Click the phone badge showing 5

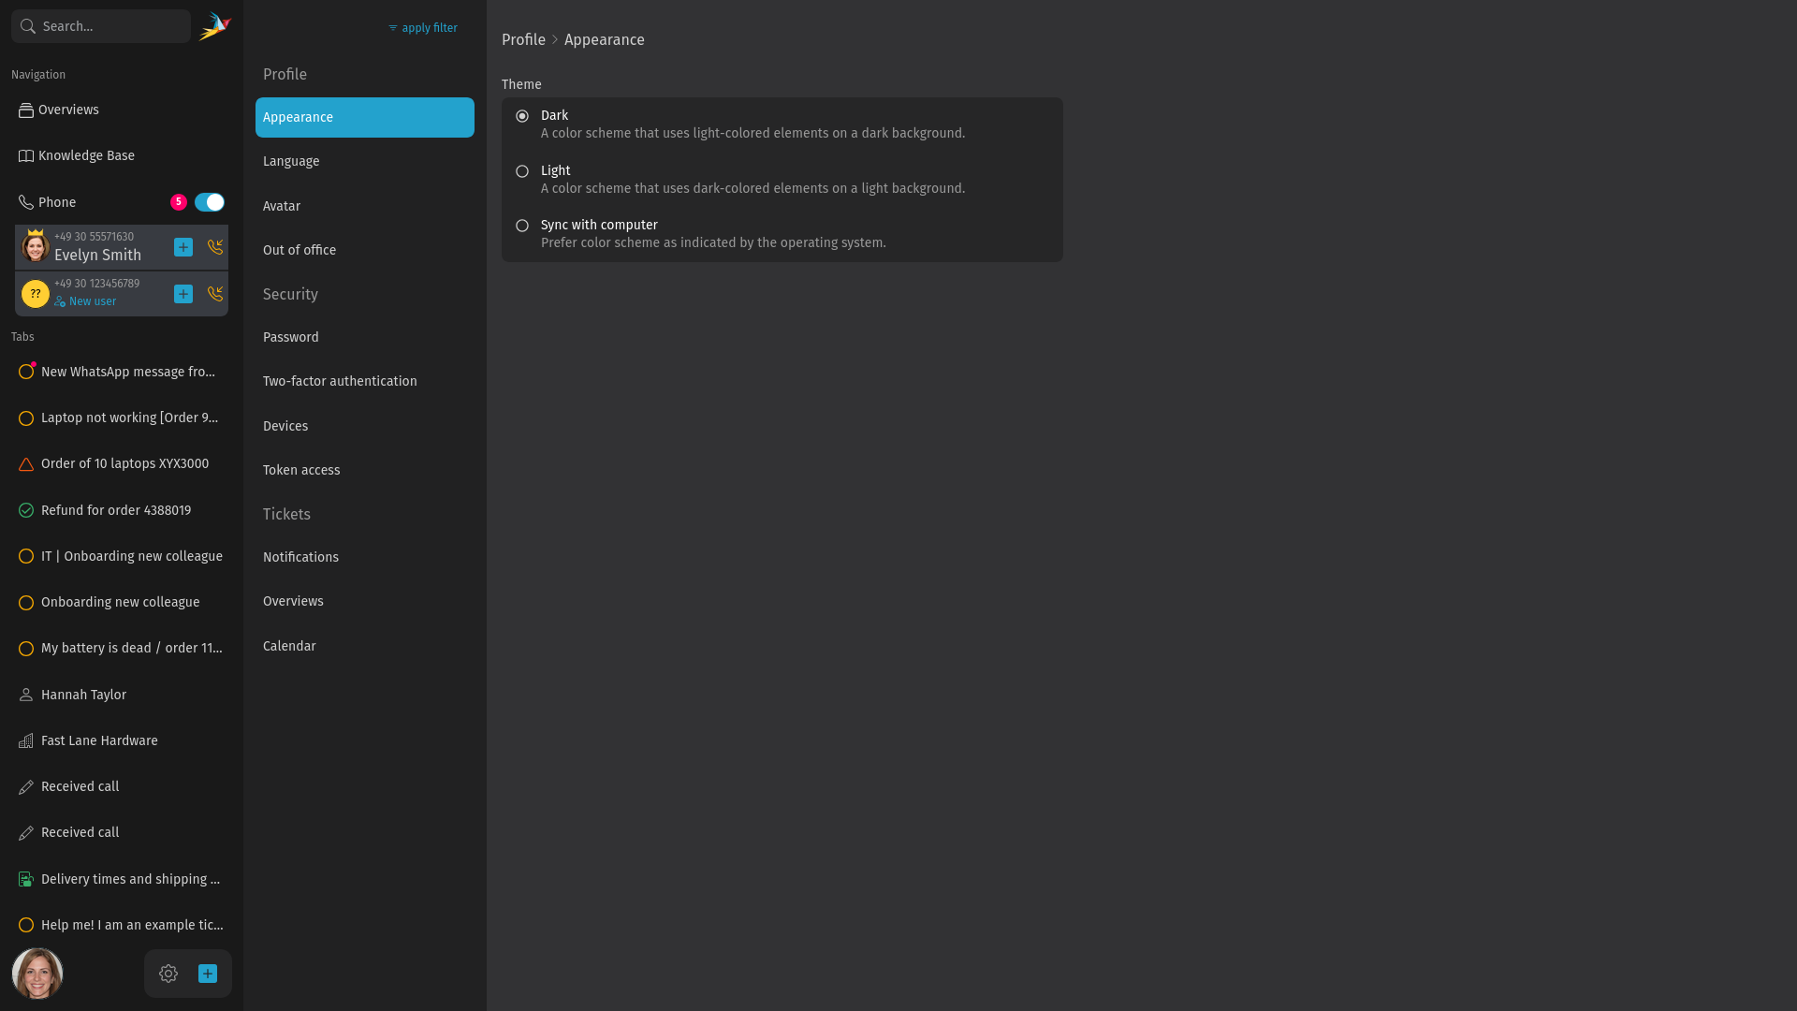click(x=179, y=202)
